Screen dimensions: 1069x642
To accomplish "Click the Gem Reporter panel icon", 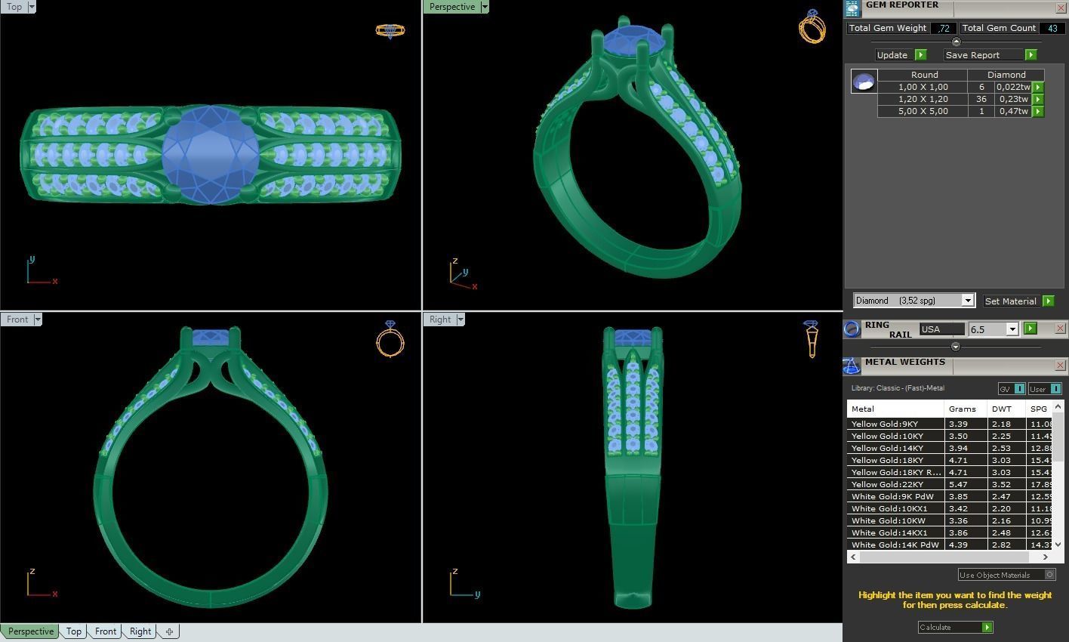I will click(x=852, y=8).
